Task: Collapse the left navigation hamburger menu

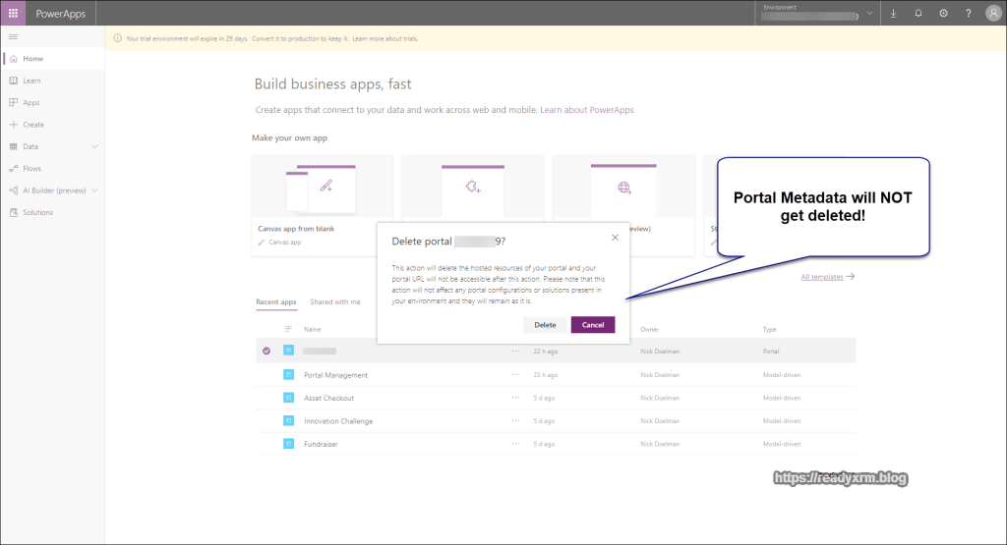Action: (x=13, y=36)
